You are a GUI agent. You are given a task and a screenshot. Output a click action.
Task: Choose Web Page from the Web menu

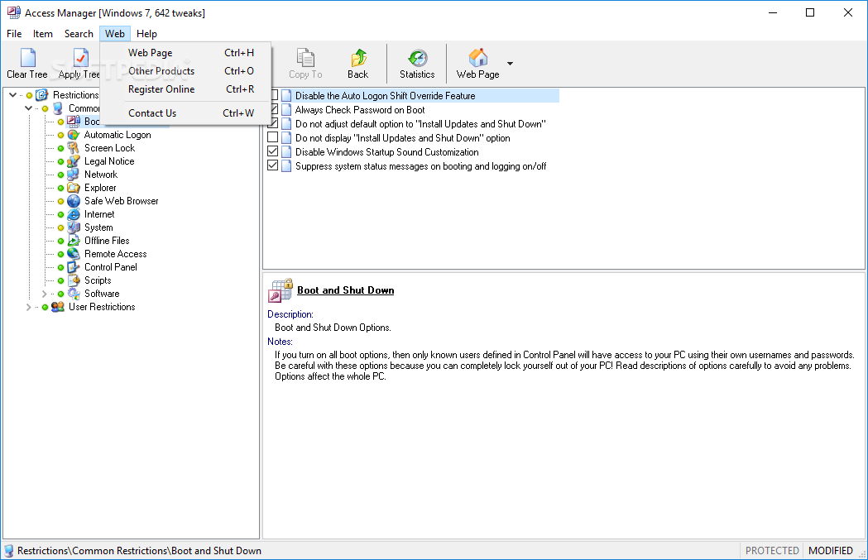[186, 53]
